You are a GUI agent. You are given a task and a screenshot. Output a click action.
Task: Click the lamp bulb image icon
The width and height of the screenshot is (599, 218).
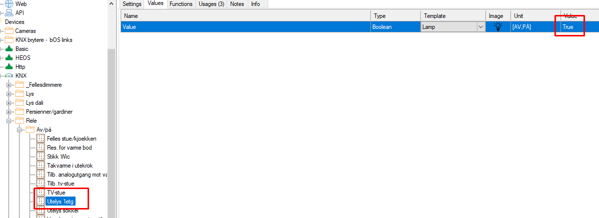point(497,27)
